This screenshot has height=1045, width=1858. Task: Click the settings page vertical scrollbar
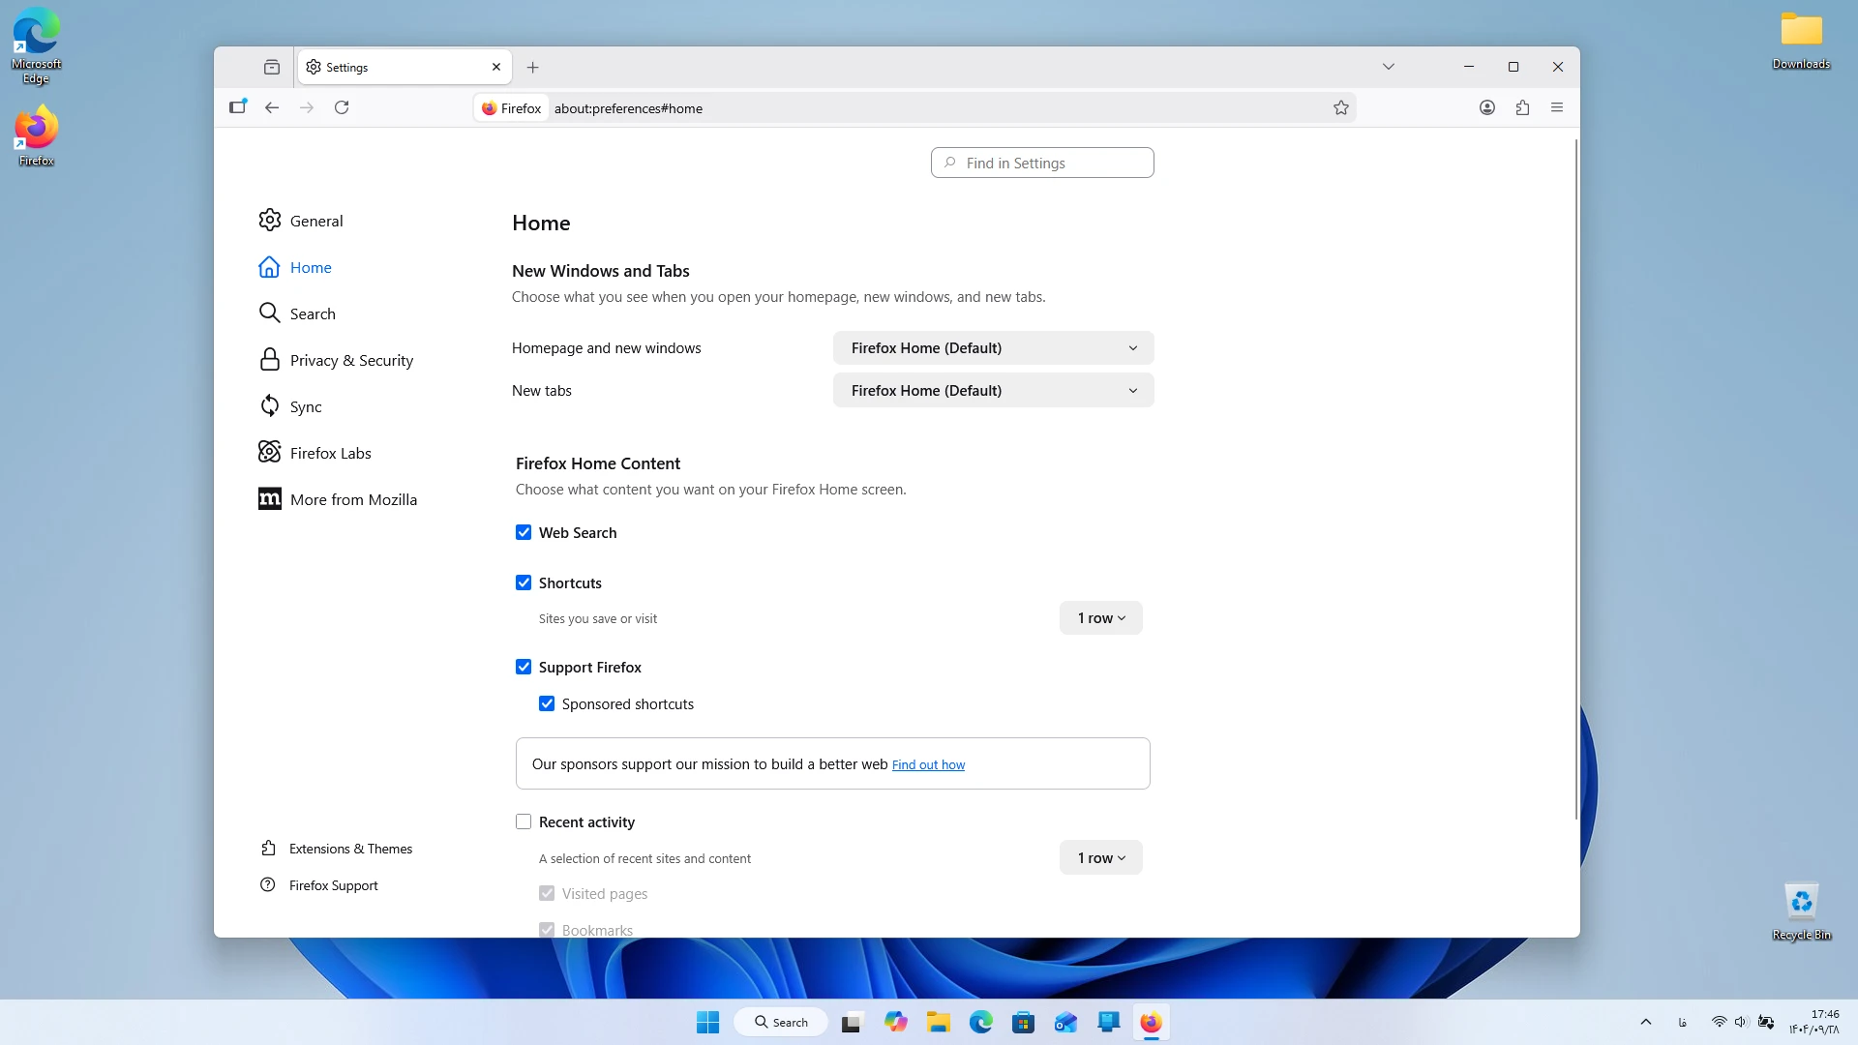tap(1575, 479)
